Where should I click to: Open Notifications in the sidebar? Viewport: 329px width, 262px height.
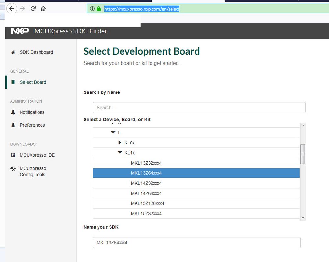[x=32, y=112]
